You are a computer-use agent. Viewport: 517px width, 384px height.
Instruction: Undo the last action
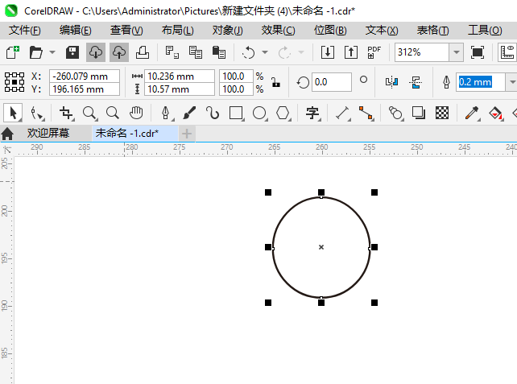248,52
